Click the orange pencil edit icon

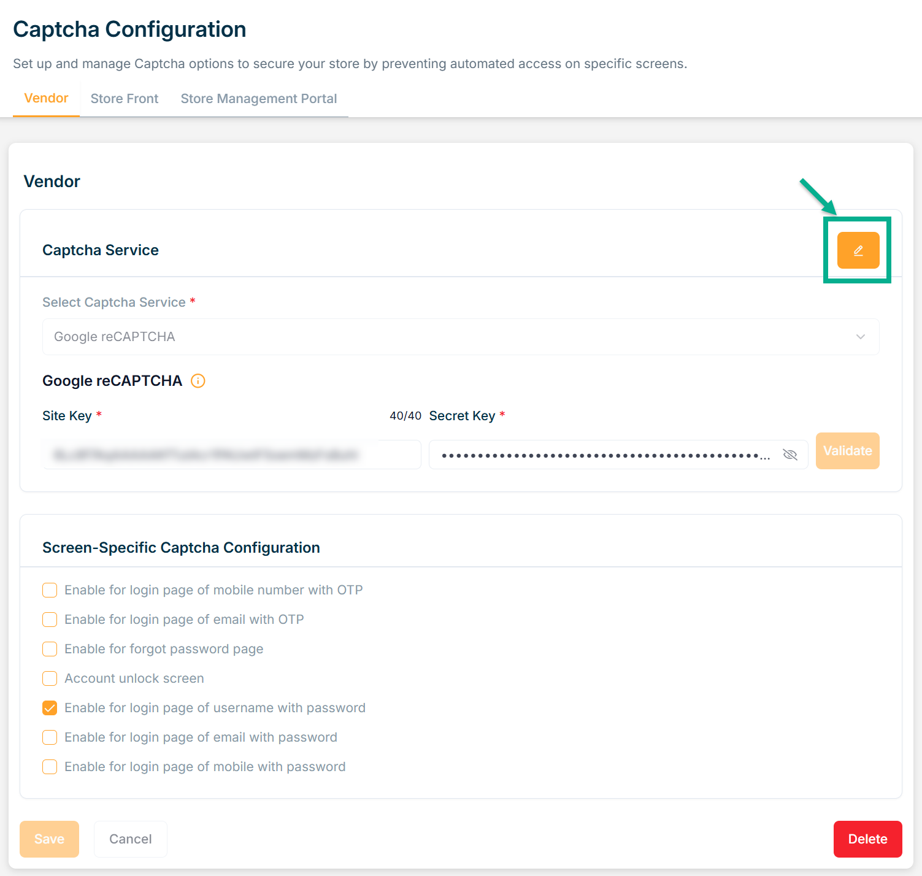pos(858,250)
